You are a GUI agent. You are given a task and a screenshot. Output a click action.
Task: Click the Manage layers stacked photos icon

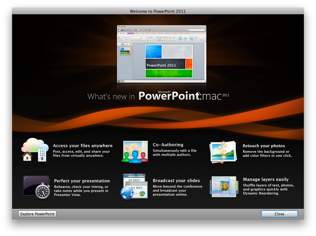point(224,187)
